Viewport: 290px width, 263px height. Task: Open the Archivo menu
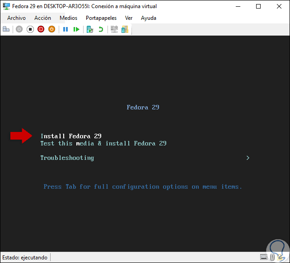[16, 18]
